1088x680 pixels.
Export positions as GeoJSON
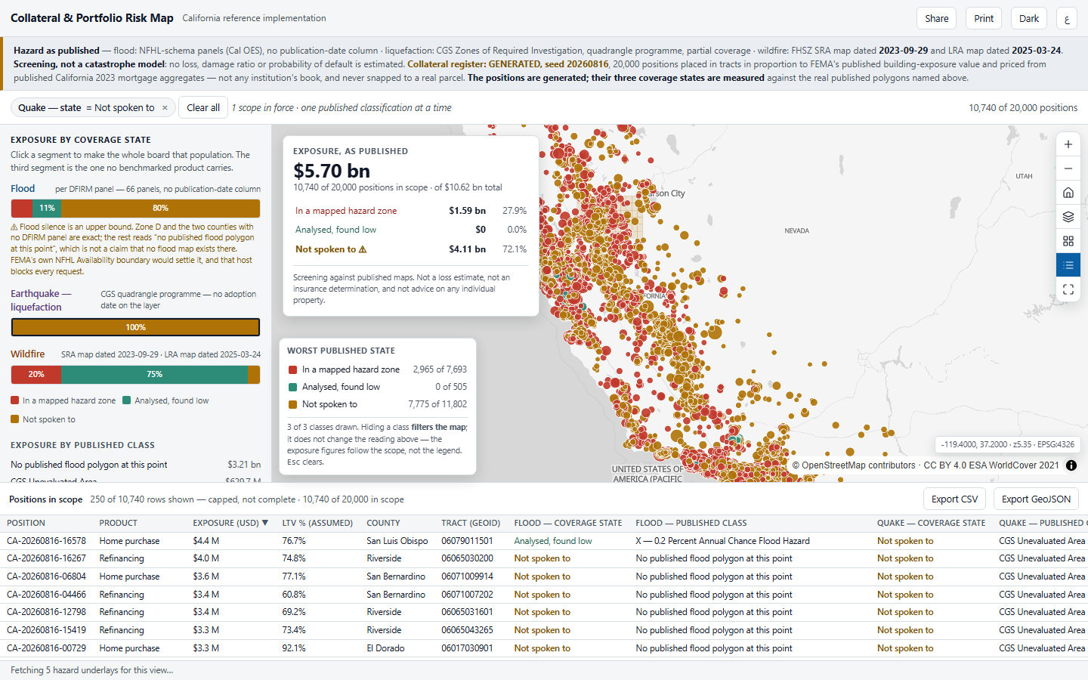click(1036, 499)
